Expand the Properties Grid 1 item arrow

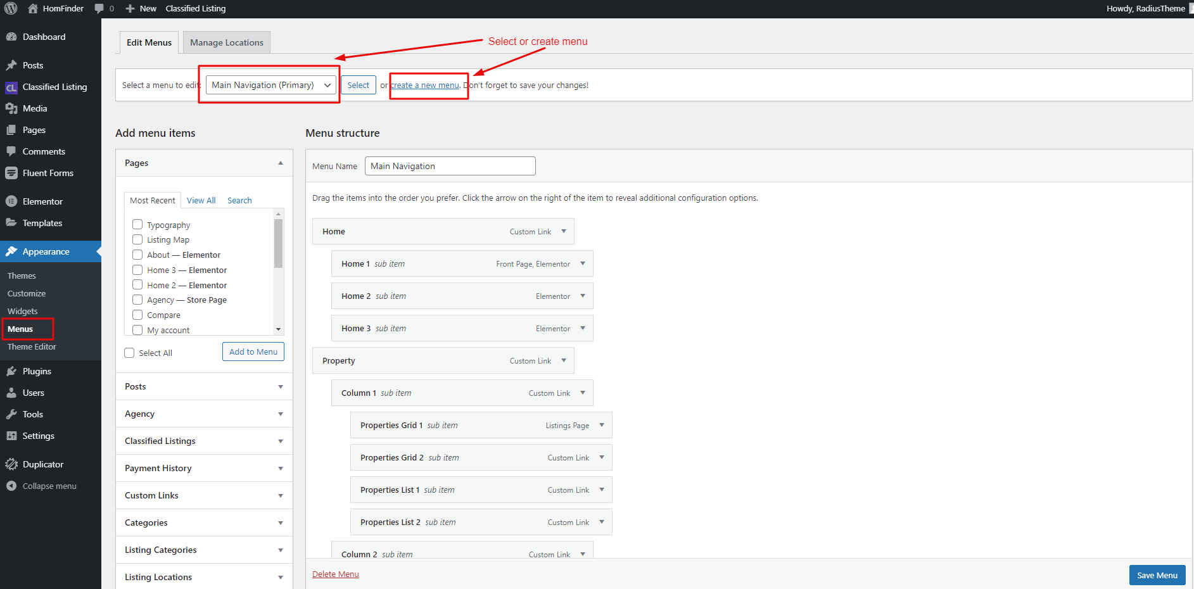602,425
